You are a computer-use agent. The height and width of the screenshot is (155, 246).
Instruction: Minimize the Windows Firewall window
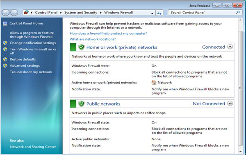(x=217, y=5)
